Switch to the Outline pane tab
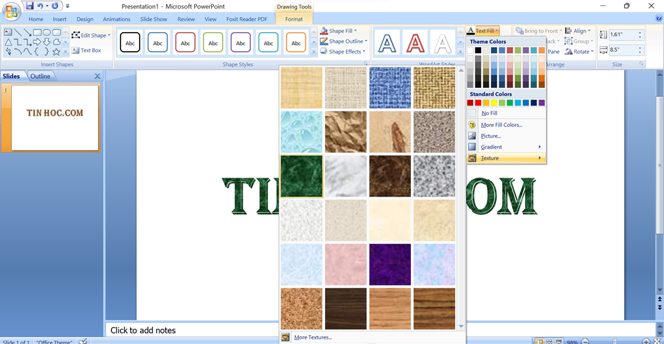This screenshot has width=664, height=344. pyautogui.click(x=40, y=76)
